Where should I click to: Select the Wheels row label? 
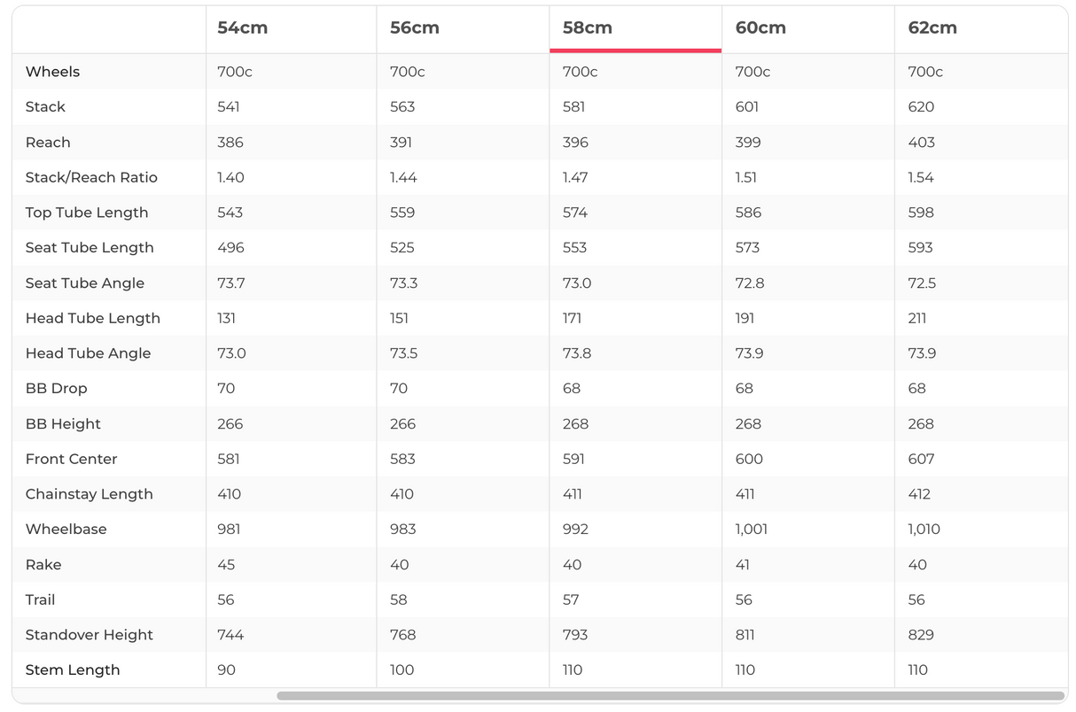click(52, 72)
